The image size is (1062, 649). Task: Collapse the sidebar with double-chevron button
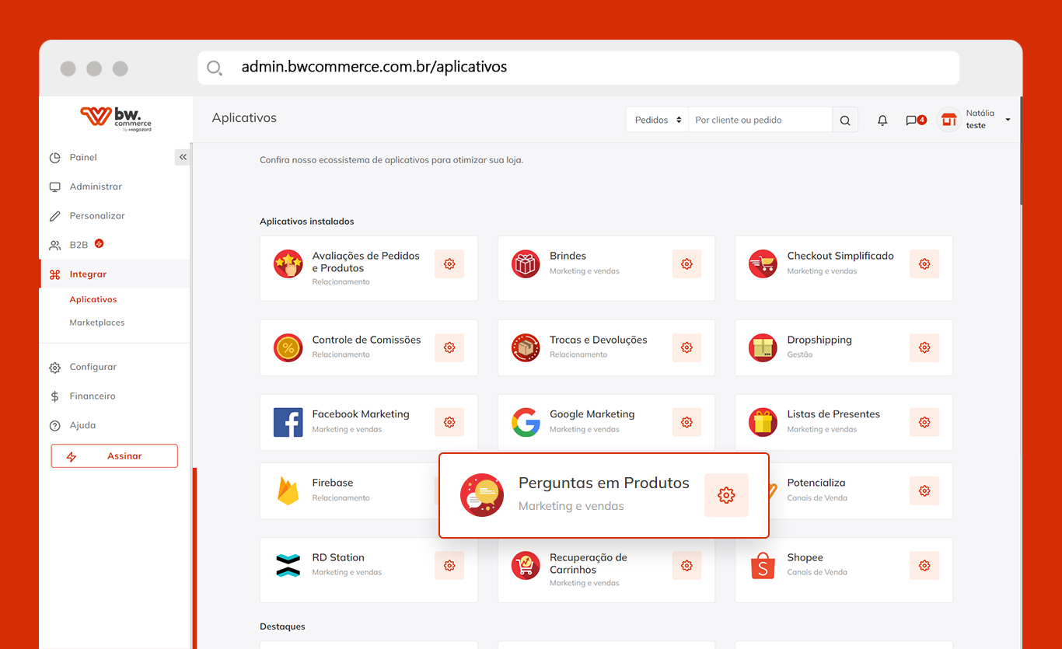[183, 157]
